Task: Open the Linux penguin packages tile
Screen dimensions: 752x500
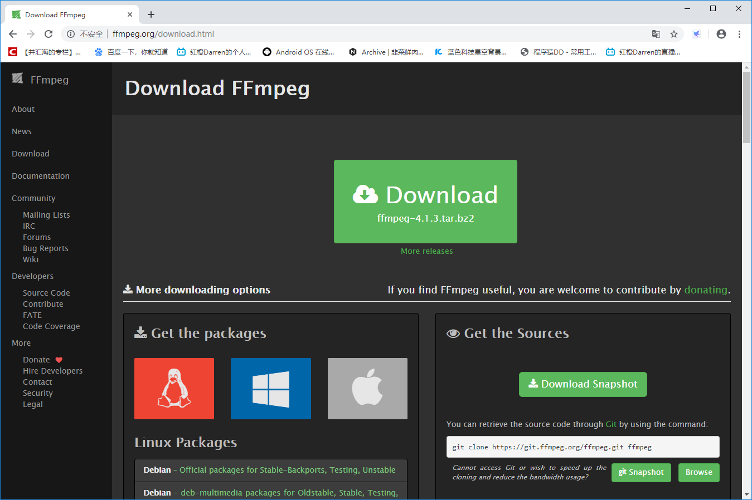Action: [x=174, y=389]
